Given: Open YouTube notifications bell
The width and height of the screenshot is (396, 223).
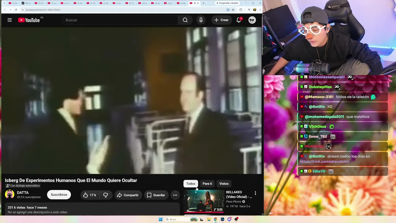Looking at the screenshot, I should (x=239, y=20).
